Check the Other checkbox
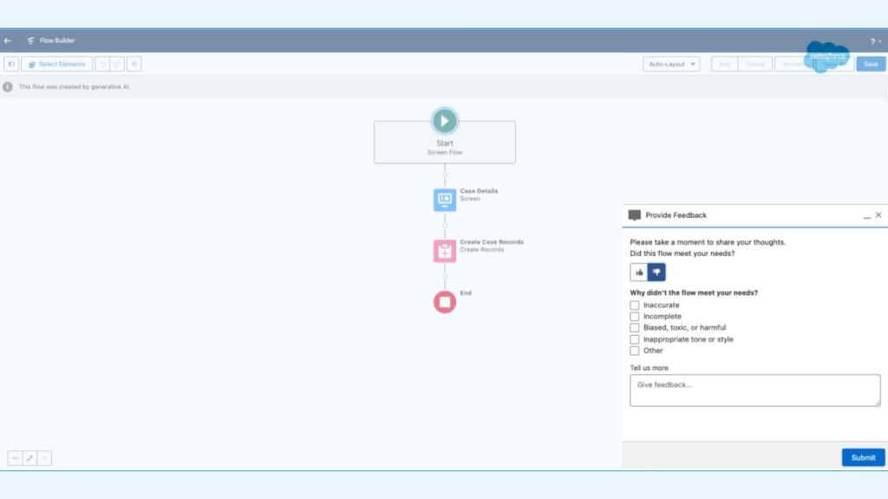The image size is (888, 499). pyautogui.click(x=634, y=351)
